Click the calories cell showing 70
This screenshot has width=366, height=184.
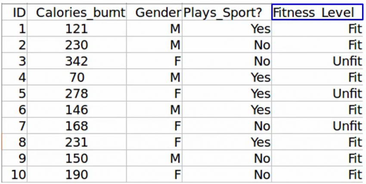[77, 78]
